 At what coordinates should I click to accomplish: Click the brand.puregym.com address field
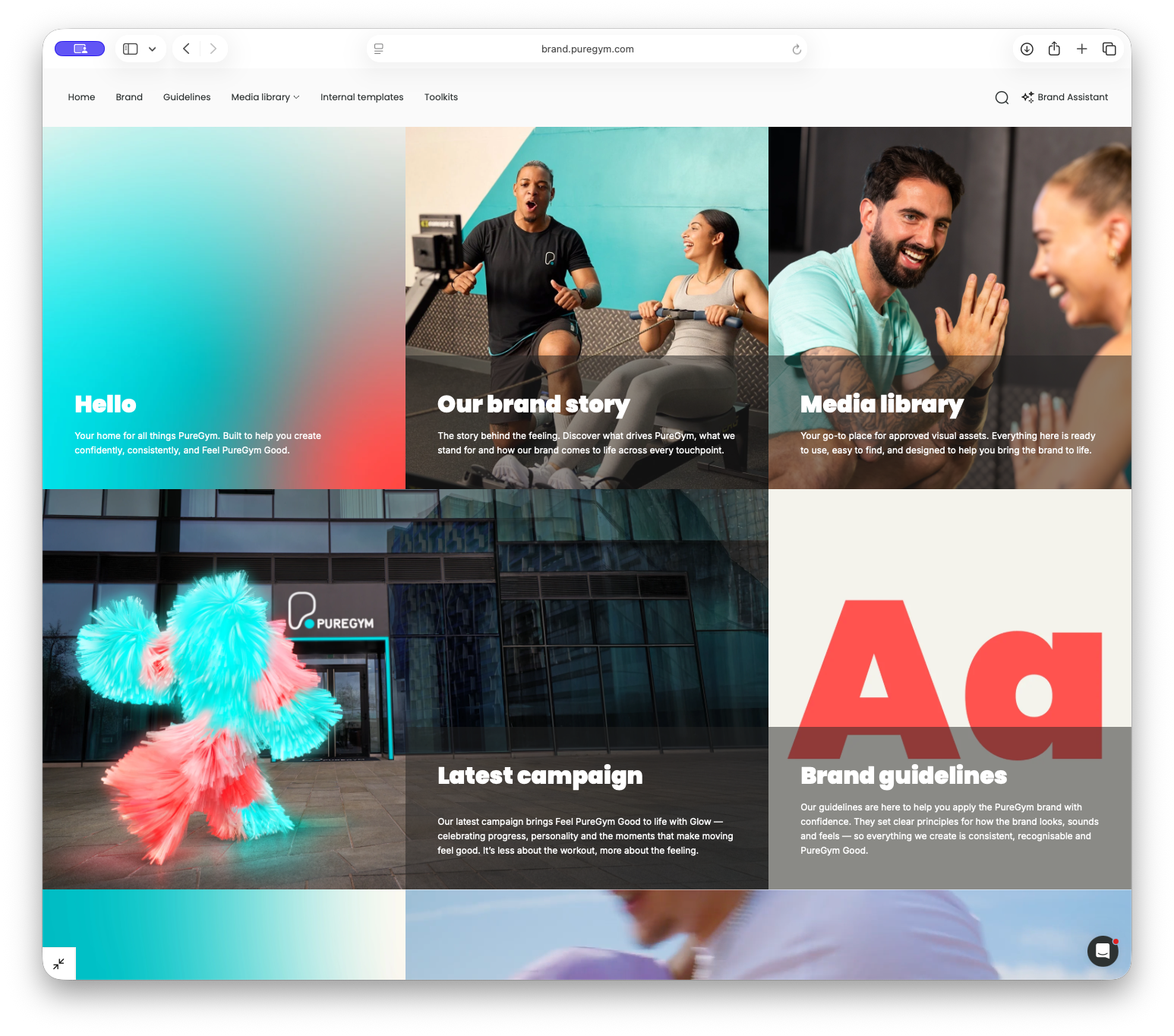pos(587,49)
